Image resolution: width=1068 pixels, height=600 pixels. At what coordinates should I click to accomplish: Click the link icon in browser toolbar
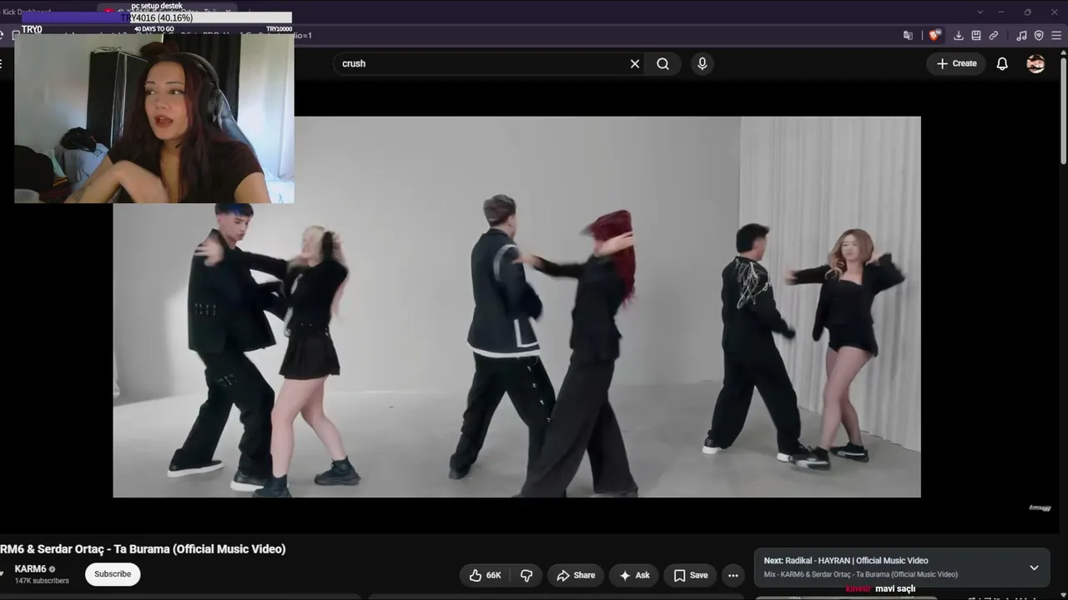pos(994,36)
